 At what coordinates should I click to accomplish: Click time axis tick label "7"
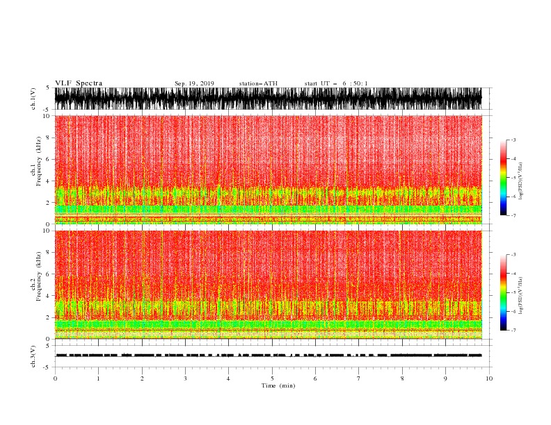coord(358,378)
